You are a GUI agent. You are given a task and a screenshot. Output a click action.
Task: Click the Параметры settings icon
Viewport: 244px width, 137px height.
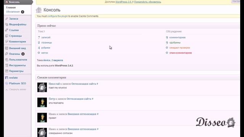click(6, 71)
